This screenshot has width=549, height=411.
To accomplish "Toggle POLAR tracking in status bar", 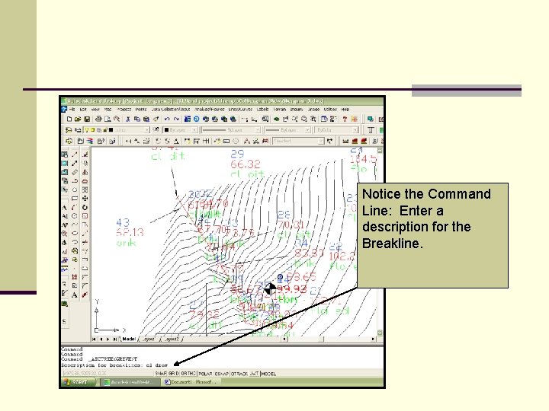I will [x=206, y=374].
